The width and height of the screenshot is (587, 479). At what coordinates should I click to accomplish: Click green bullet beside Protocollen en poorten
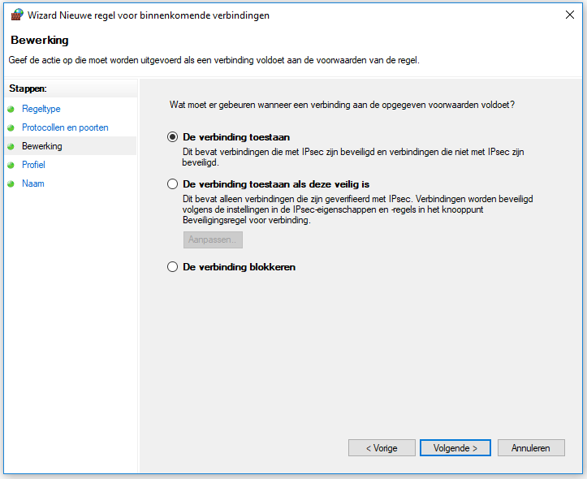(11, 127)
